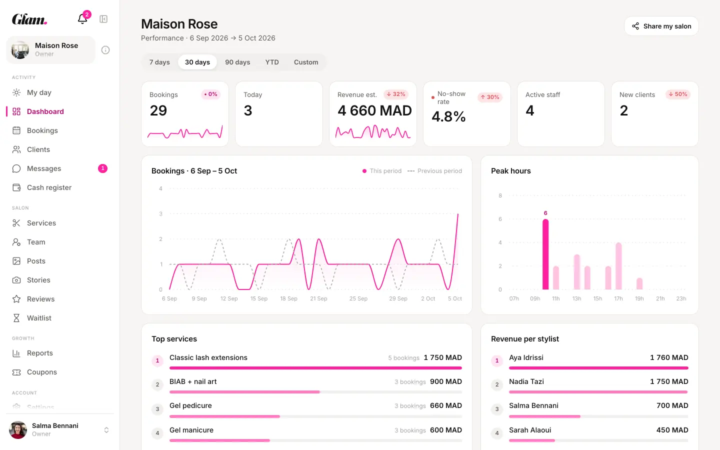
Task: Open the Maison Rose salon card
Action: [x=50, y=50]
